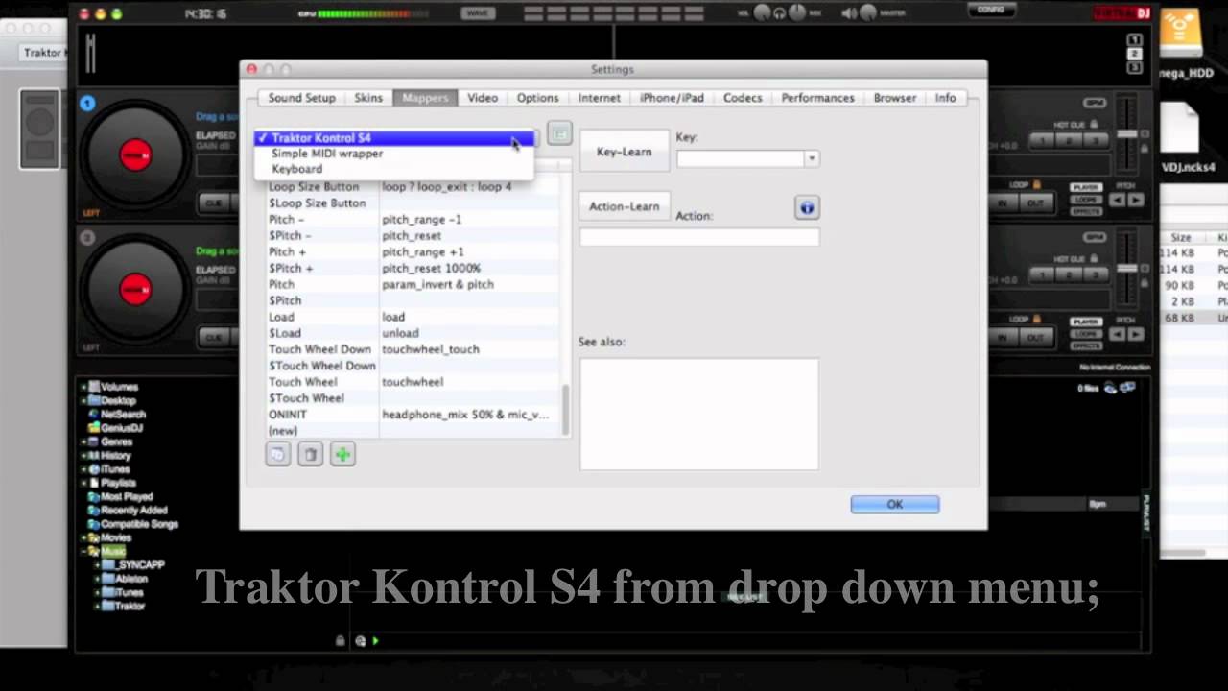This screenshot has width=1228, height=691.
Task: Click the IN loop button on the upper right deck
Action: point(1004,203)
